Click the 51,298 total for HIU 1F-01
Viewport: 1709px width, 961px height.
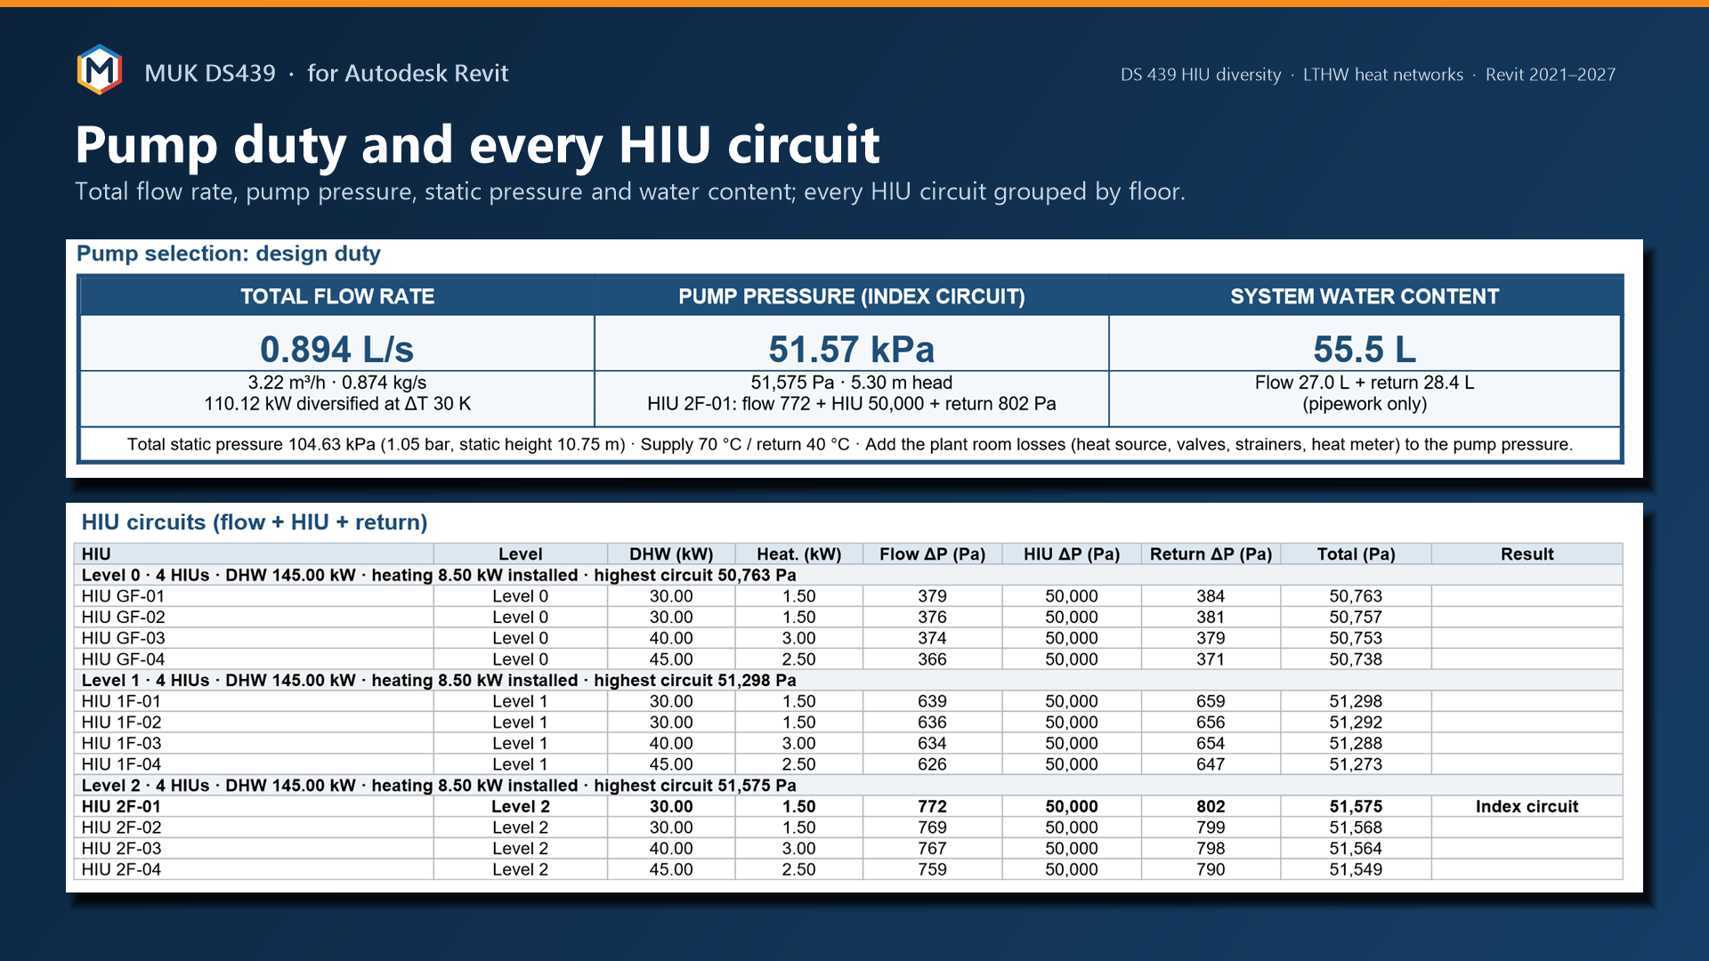(x=1356, y=701)
